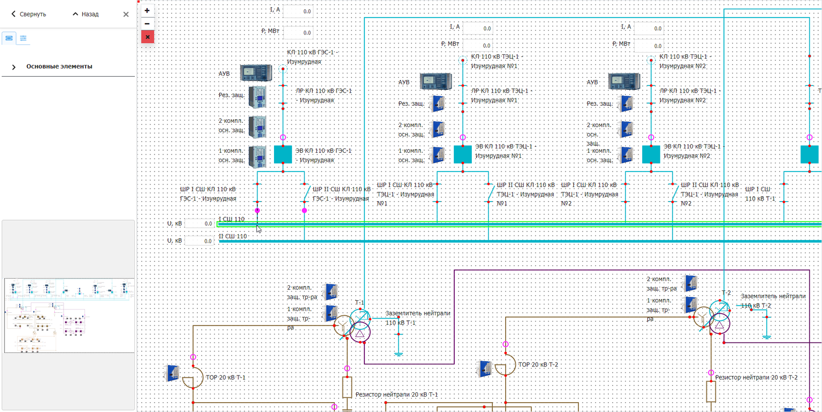822x412 pixels.
Task: Select 1 компл. защ. тр-ра device at Т-1
Action: point(331,313)
